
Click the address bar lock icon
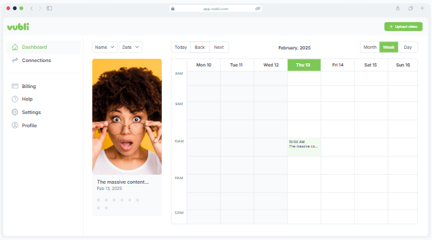click(173, 9)
